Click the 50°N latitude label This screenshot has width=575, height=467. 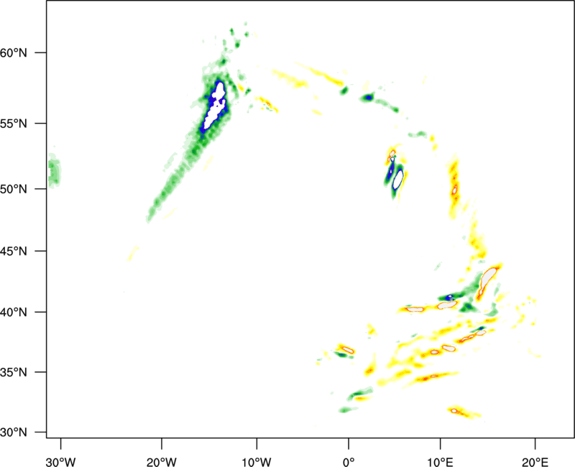[x=14, y=189]
